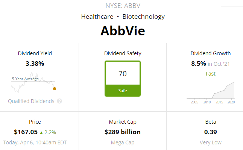
Task: Click the Fast growth rating label
Action: [x=210, y=74]
